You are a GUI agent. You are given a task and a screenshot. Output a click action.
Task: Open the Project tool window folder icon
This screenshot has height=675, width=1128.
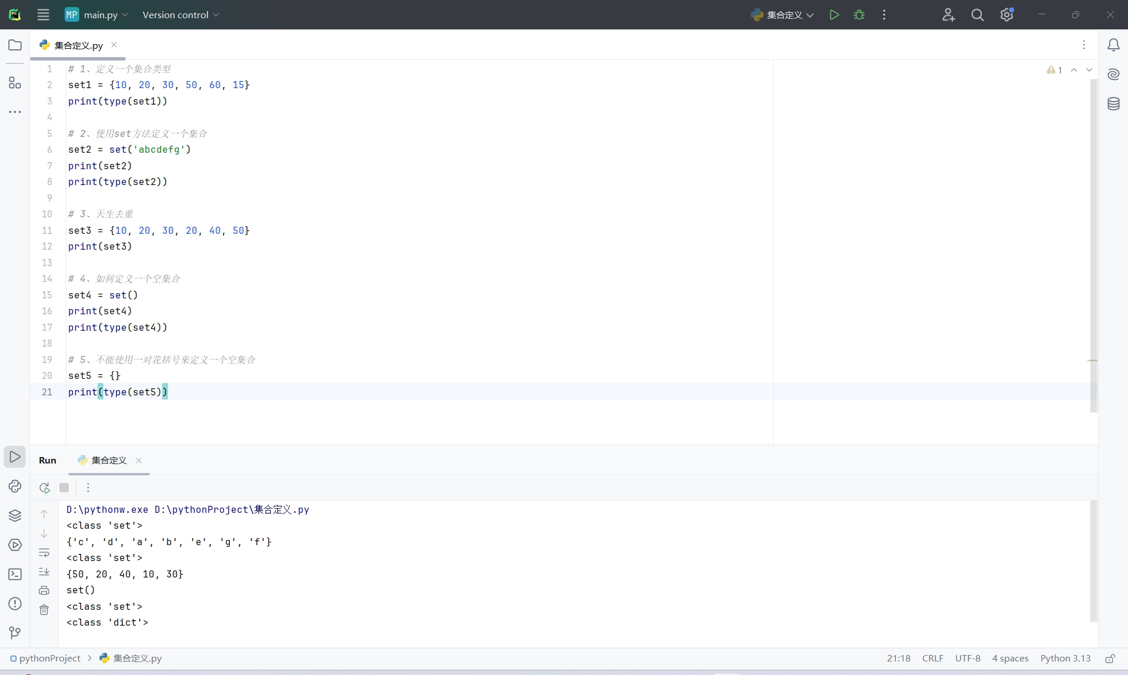click(x=15, y=45)
